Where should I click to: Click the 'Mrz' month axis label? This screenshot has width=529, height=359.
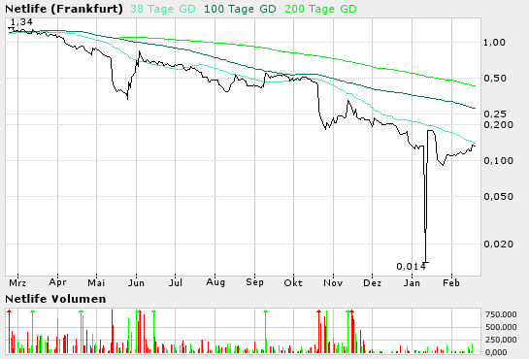tap(17, 282)
